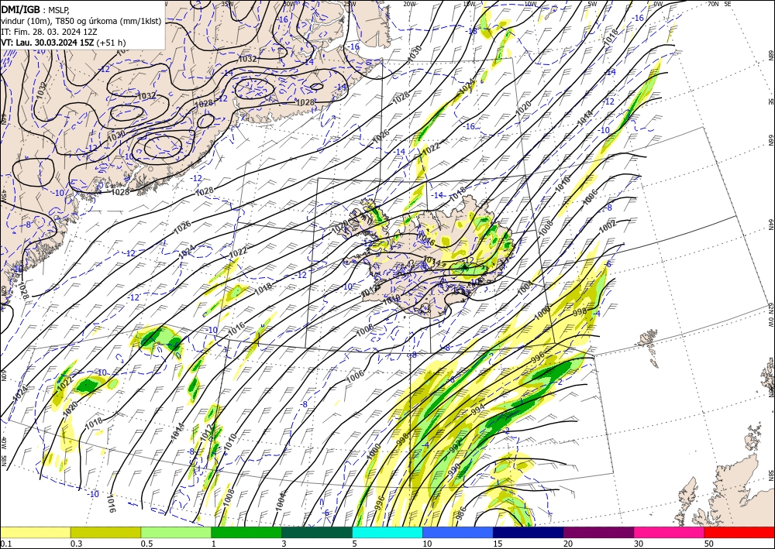The image size is (775, 549).
Task: Click the '986' isobar label
Action: coord(460,514)
